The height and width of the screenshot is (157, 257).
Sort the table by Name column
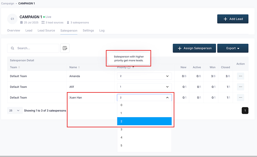coord(79,67)
